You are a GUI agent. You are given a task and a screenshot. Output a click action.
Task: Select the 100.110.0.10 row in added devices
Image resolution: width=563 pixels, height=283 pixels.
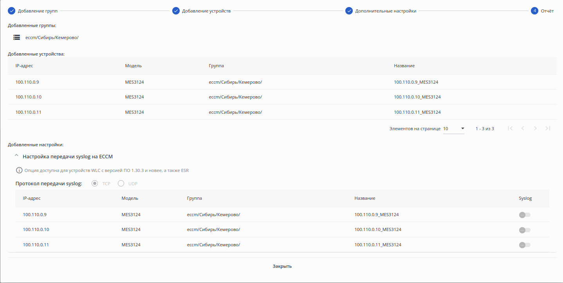(x=29, y=97)
